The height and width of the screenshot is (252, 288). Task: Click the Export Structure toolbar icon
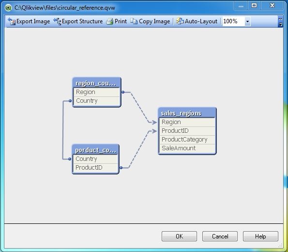point(57,21)
